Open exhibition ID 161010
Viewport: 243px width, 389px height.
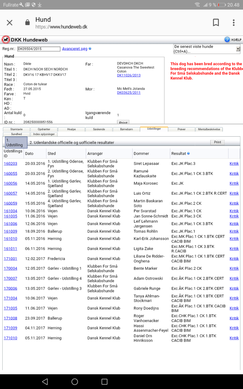pos(10,239)
